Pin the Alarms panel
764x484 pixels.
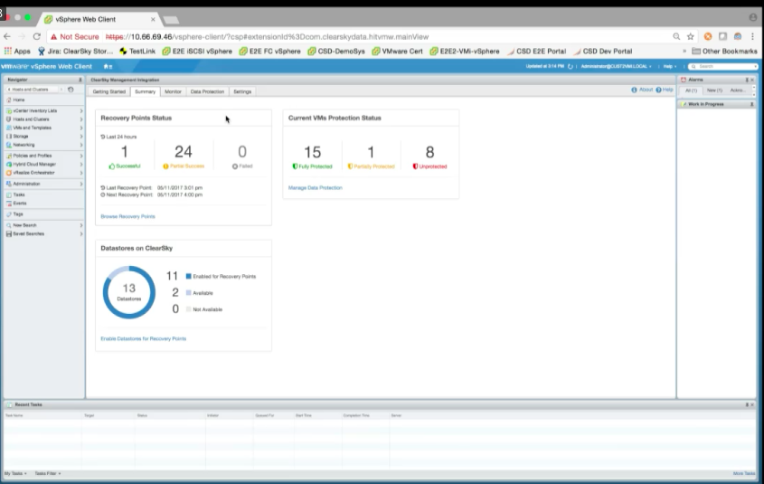tap(747, 80)
